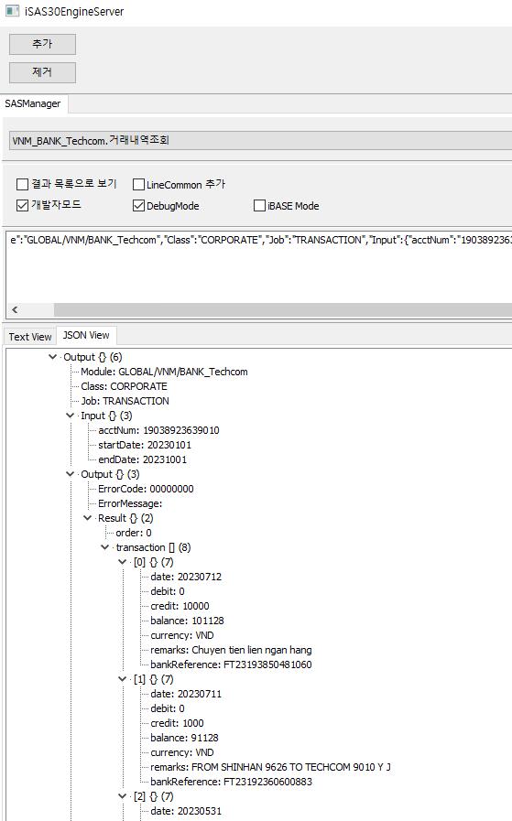
Task: Select the ErrorCode: 00000000 row
Action: coord(146,489)
